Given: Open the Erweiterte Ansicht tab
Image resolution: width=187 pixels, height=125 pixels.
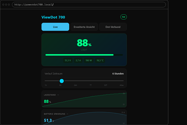Looking at the screenshot, I should point(84,27).
